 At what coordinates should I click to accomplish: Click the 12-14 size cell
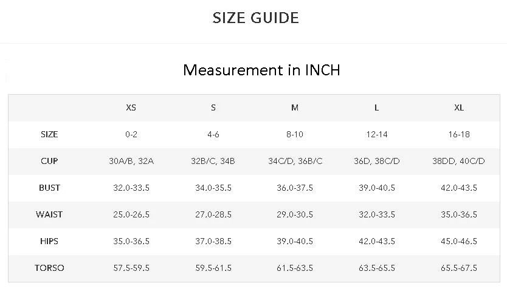coord(377,134)
